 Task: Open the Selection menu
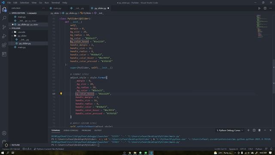24,3
